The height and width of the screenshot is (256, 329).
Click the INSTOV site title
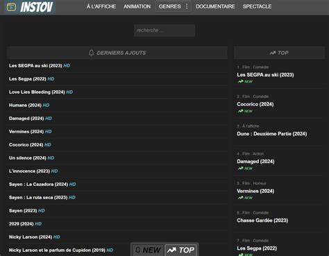[37, 7]
